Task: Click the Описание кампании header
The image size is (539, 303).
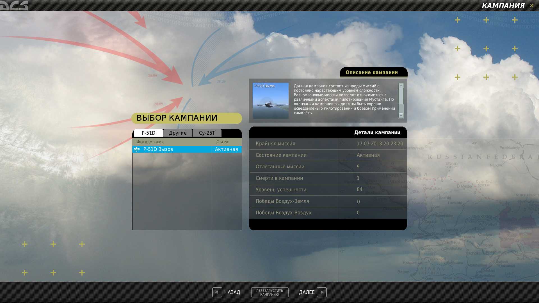Action: point(372,72)
